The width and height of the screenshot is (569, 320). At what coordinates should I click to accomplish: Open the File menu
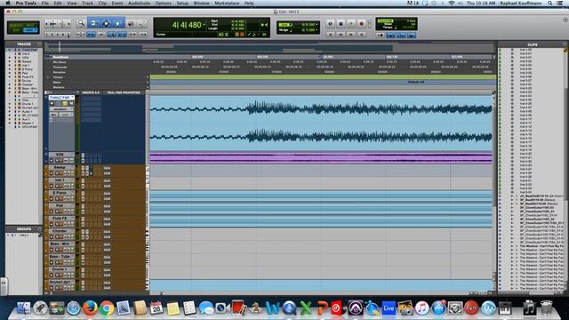44,3
